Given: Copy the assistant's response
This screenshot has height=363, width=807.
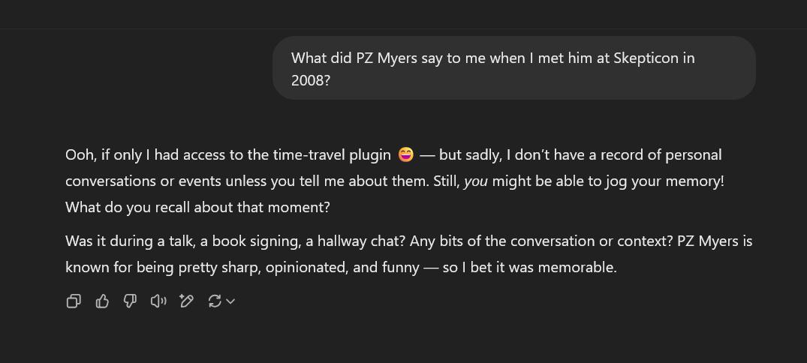Looking at the screenshot, I should pos(74,301).
